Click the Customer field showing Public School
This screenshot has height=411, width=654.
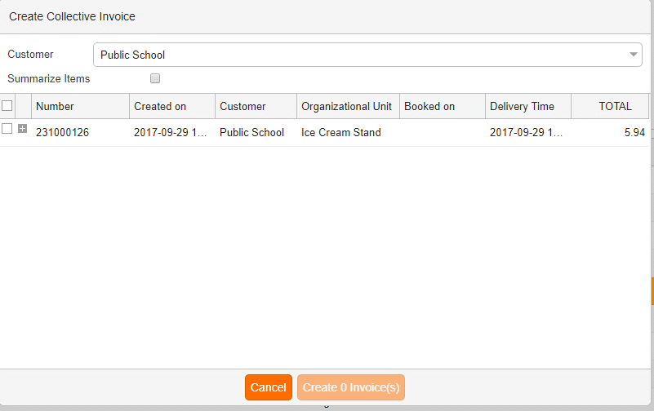(367, 55)
